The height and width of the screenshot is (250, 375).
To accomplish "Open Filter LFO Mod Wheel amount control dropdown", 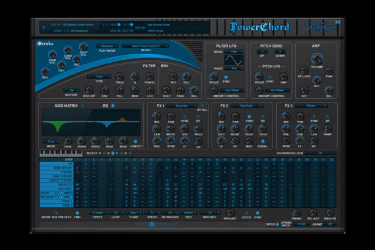I will click(232, 90).
